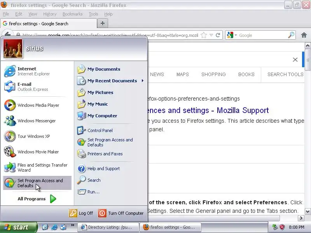Open the Bookmarks menu in Firefox
Screen dimensions: 311x233
point(72,14)
